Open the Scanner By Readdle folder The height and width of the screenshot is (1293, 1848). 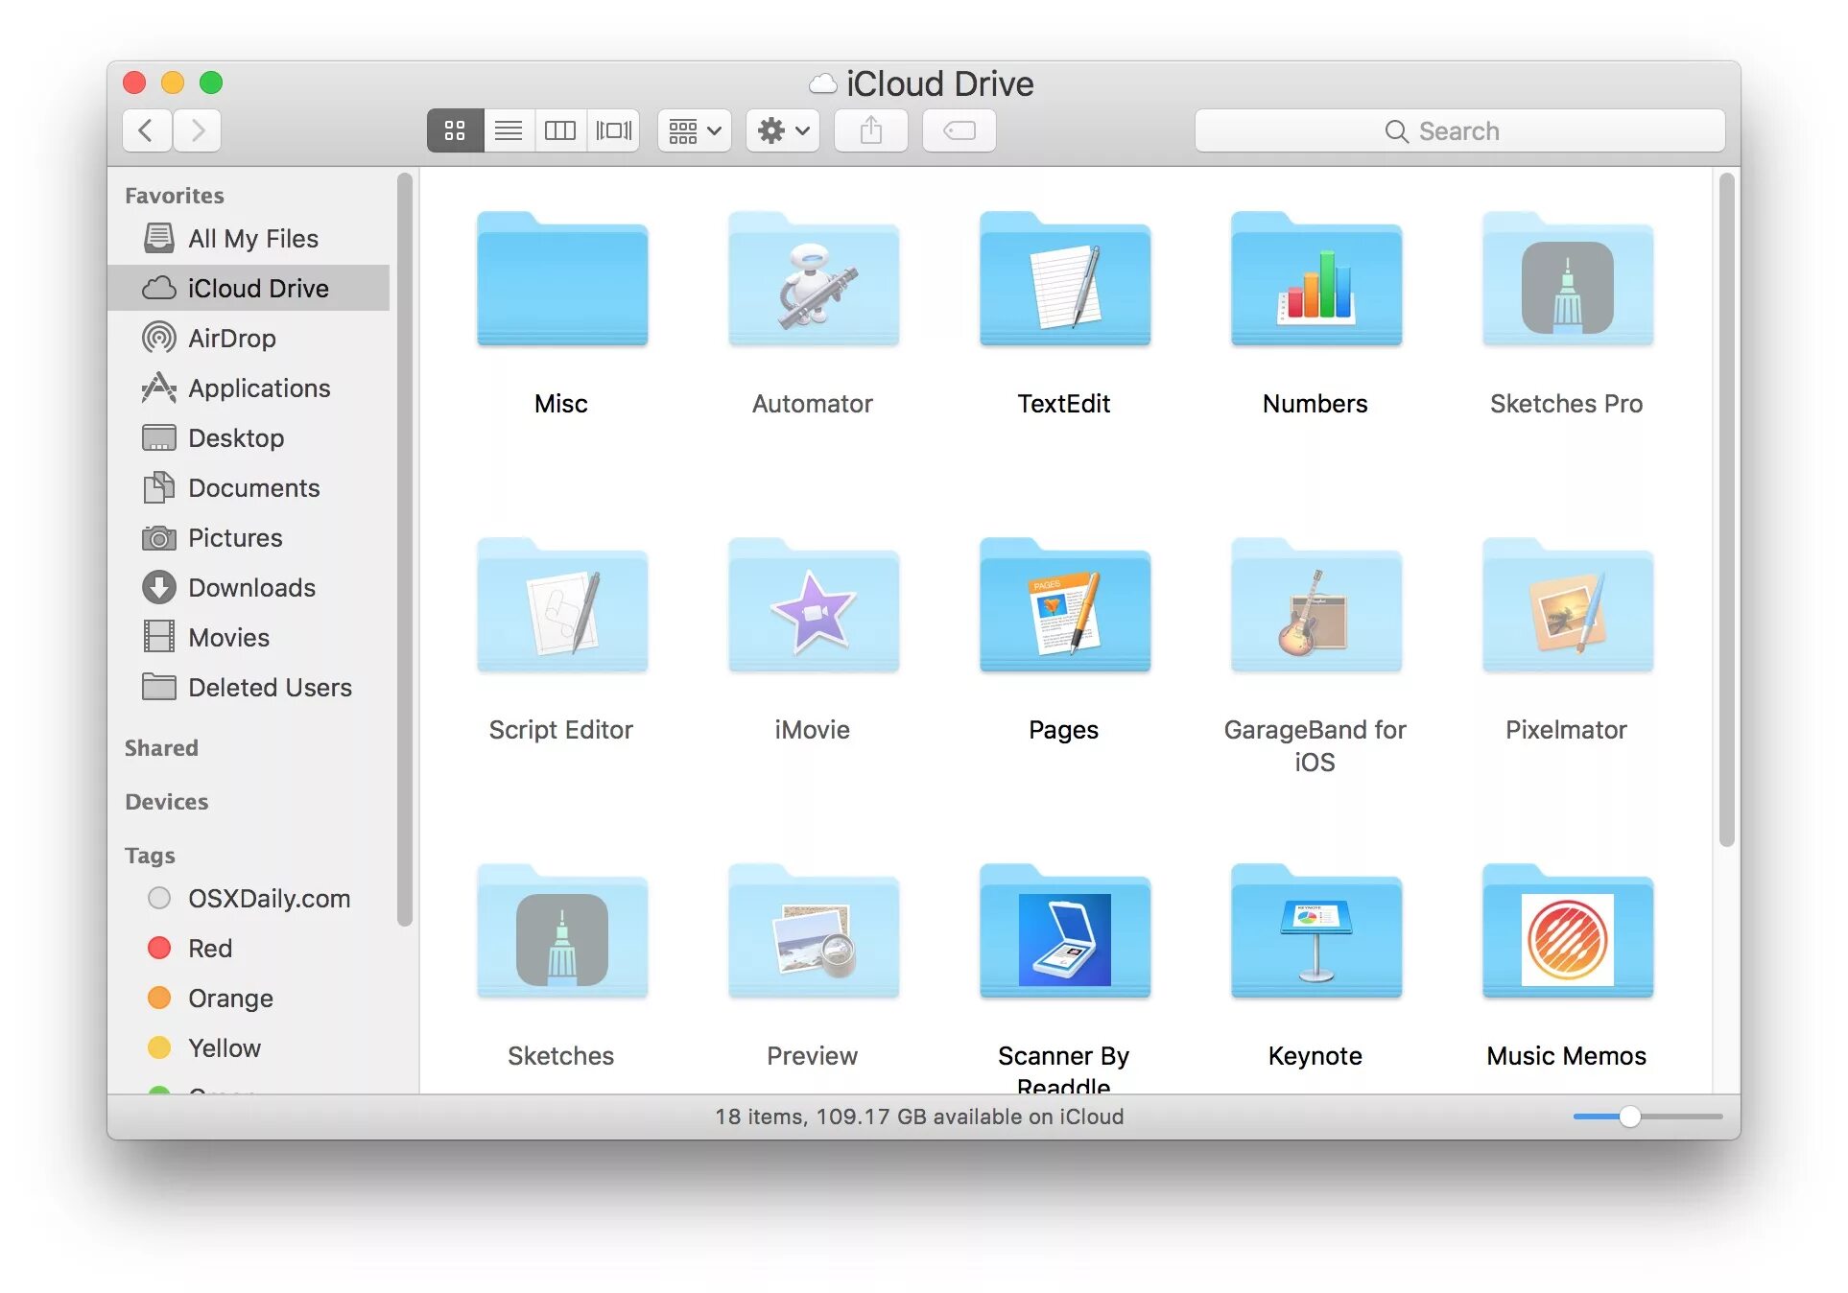click(1065, 931)
